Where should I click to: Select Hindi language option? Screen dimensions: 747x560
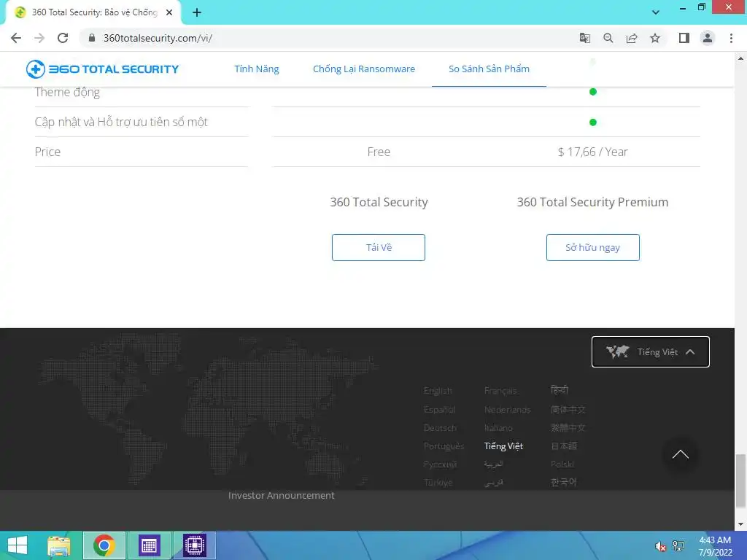click(x=560, y=390)
